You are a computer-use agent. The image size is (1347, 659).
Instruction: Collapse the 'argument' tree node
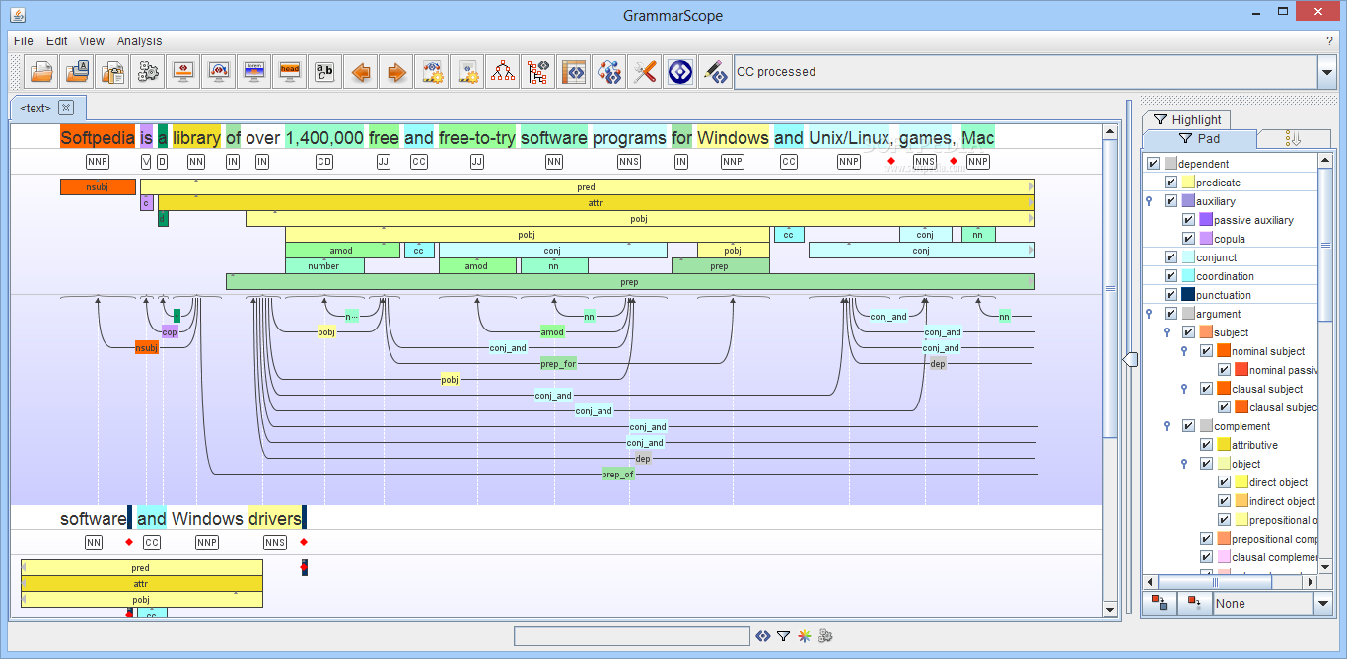[x=1149, y=314]
